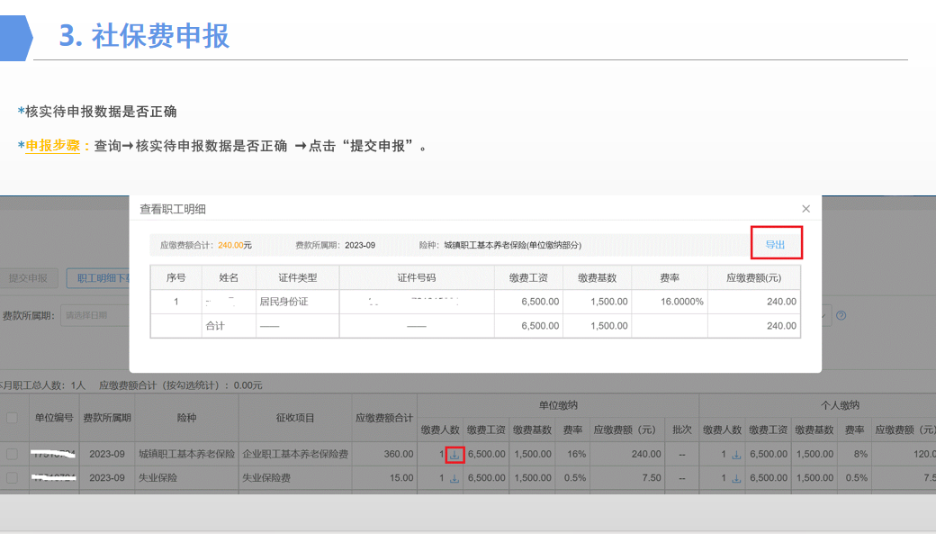The width and height of the screenshot is (936, 534).
Task: Click the 企业职工基本养老保险费 cell
Action: tap(295, 454)
